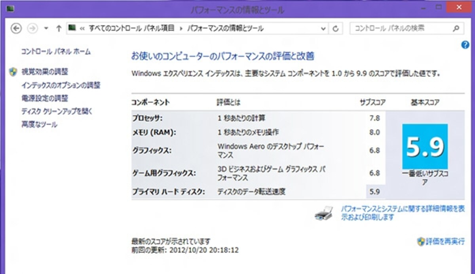Screen dimensions: 475x274
Task: Open 視覚効果の調整 link
Action: pyautogui.click(x=45, y=72)
